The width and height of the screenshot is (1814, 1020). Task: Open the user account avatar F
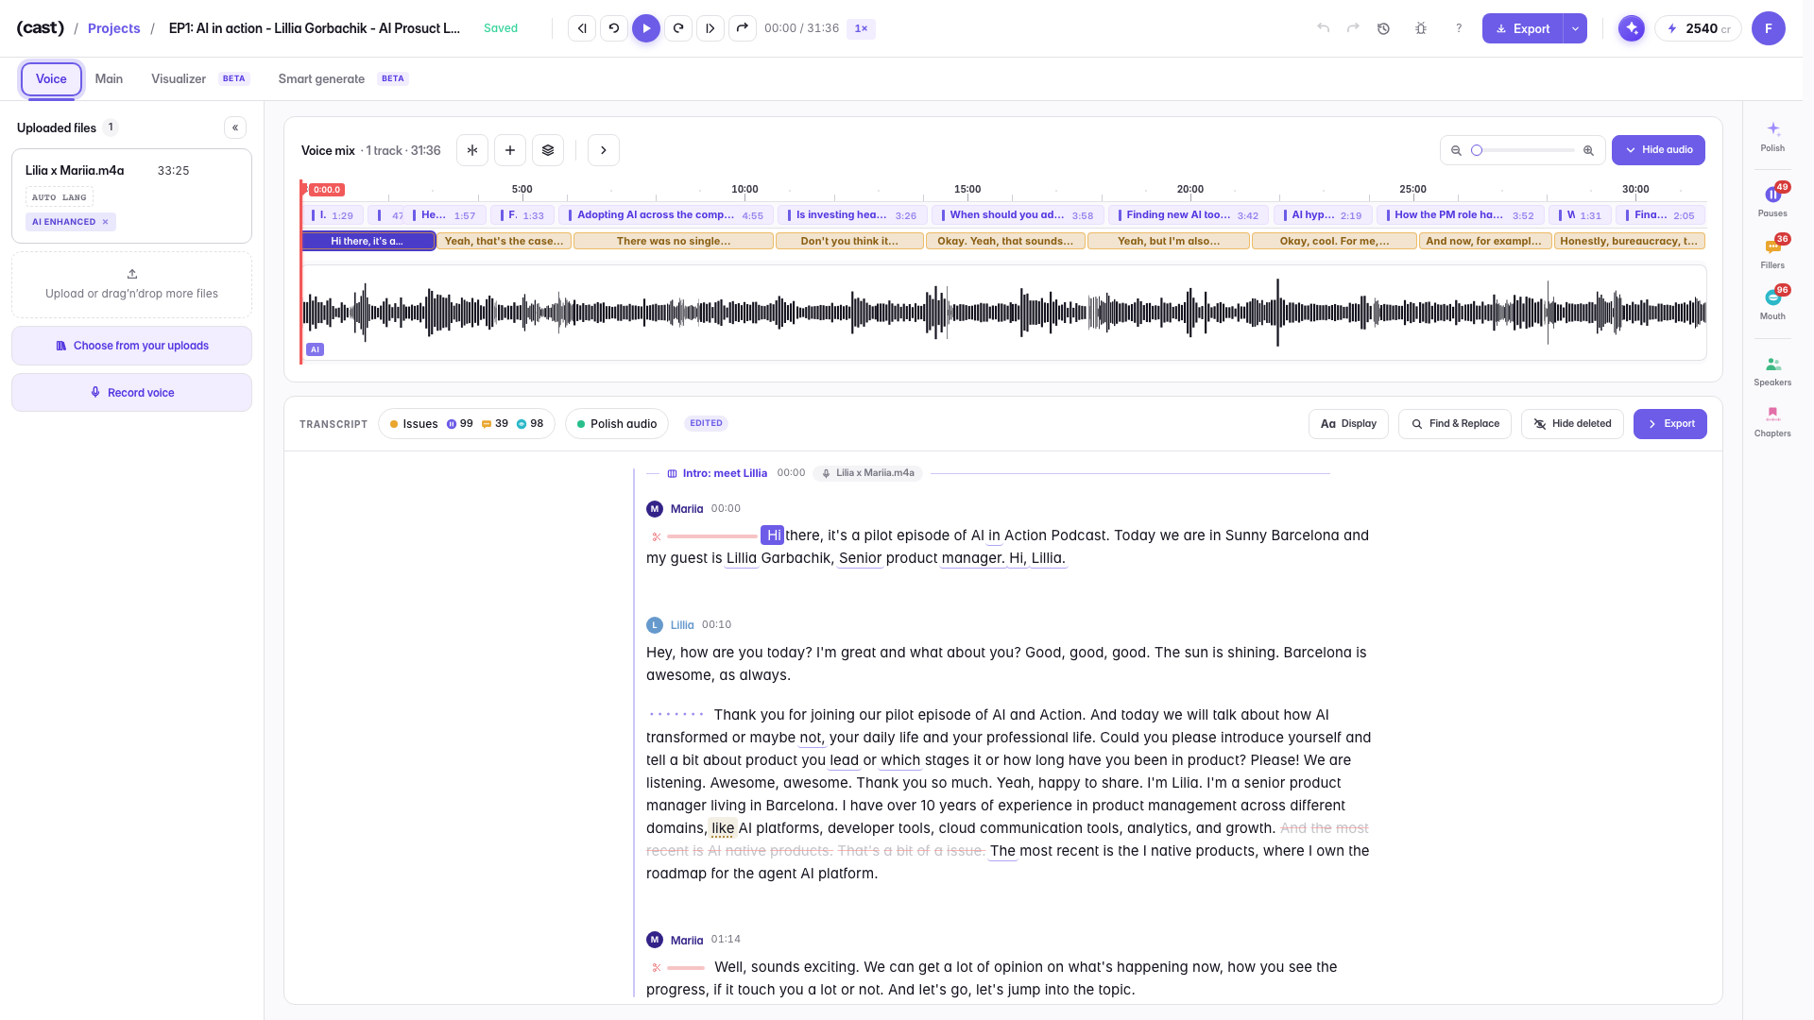point(1768,28)
